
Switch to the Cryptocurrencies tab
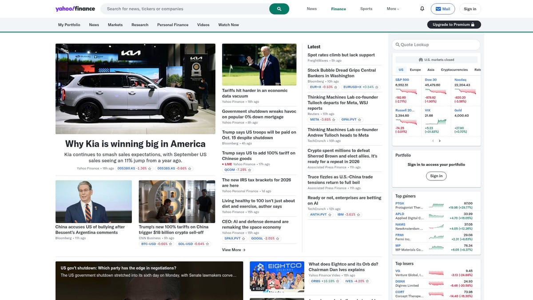[x=454, y=70]
